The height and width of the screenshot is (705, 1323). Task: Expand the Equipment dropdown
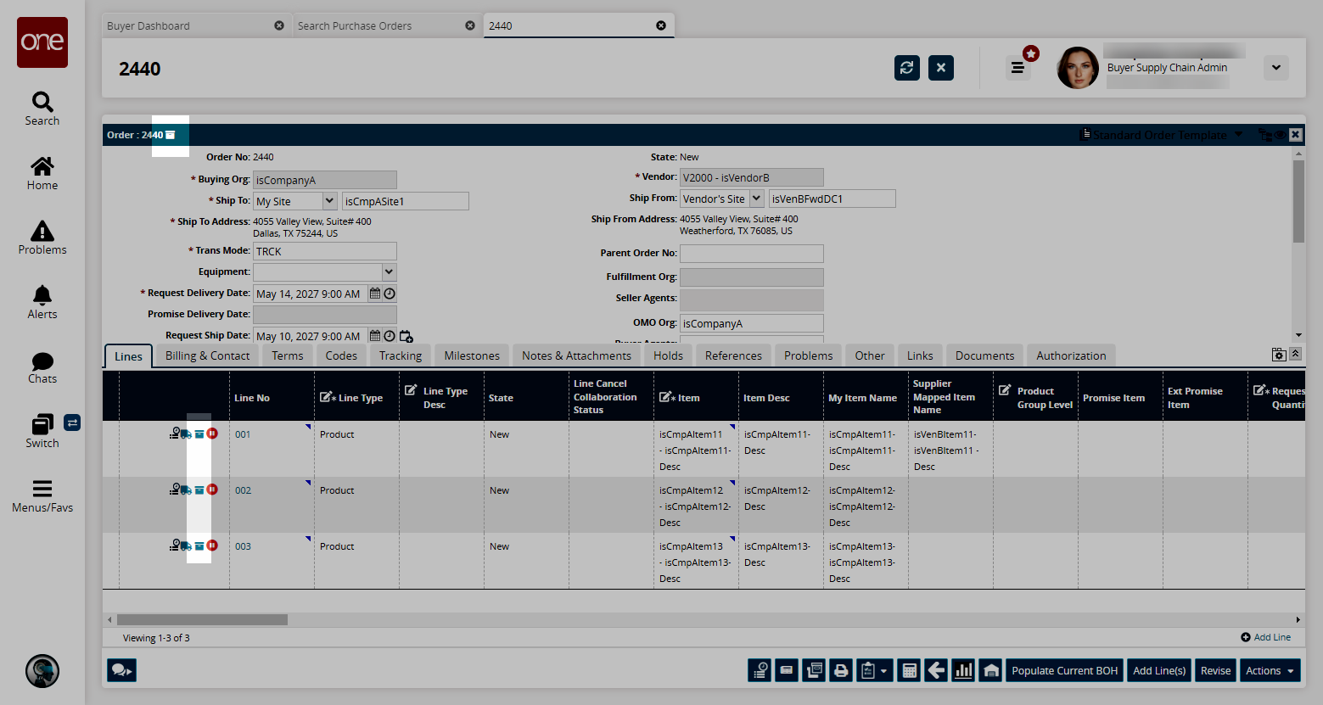click(x=389, y=272)
